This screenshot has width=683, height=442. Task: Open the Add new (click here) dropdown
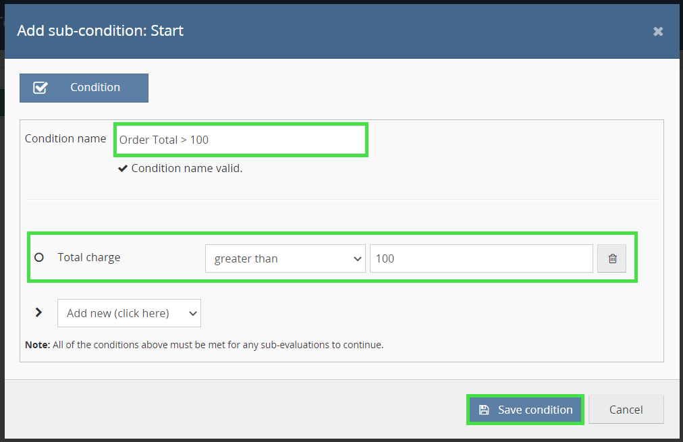[x=129, y=312]
